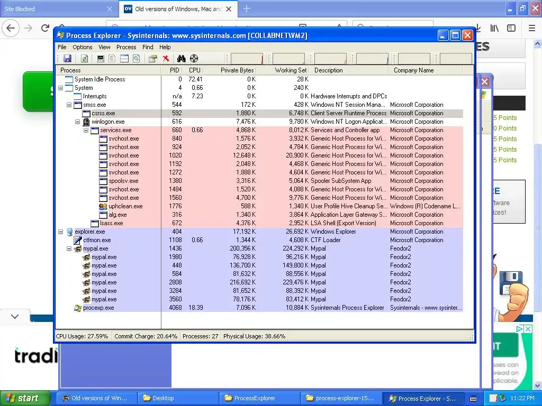The height and width of the screenshot is (406, 542).
Task: Open the View menu
Action: pyautogui.click(x=104, y=47)
